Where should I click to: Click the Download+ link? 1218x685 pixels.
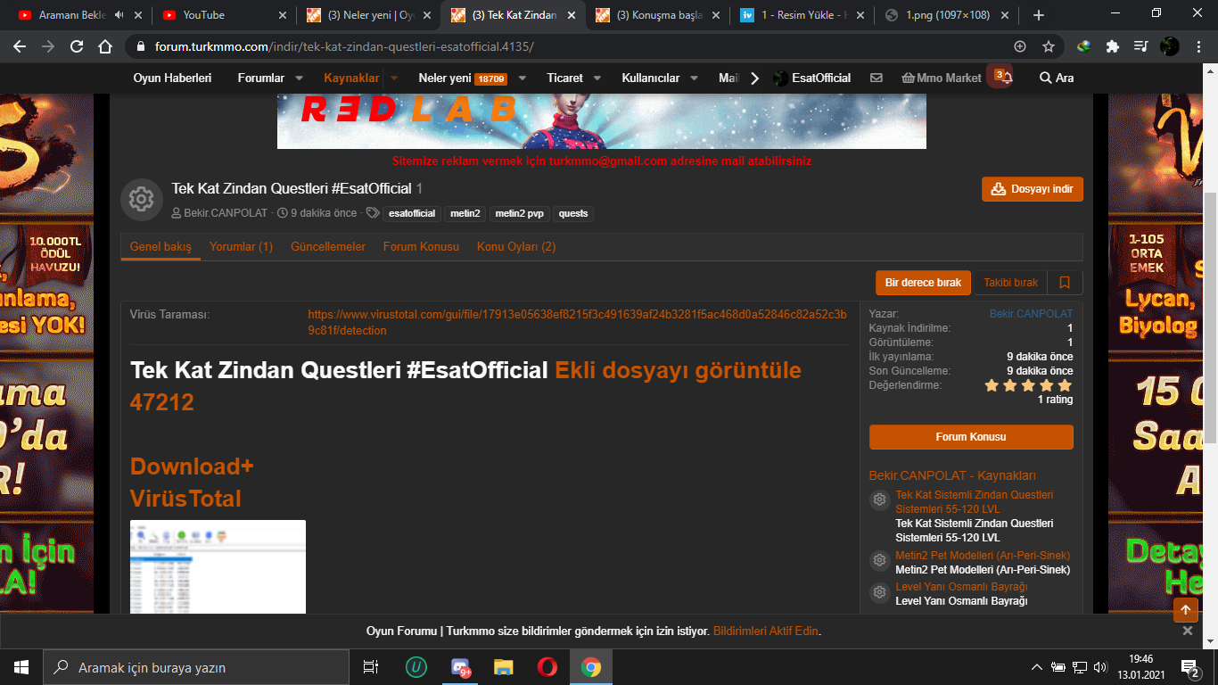tap(192, 466)
